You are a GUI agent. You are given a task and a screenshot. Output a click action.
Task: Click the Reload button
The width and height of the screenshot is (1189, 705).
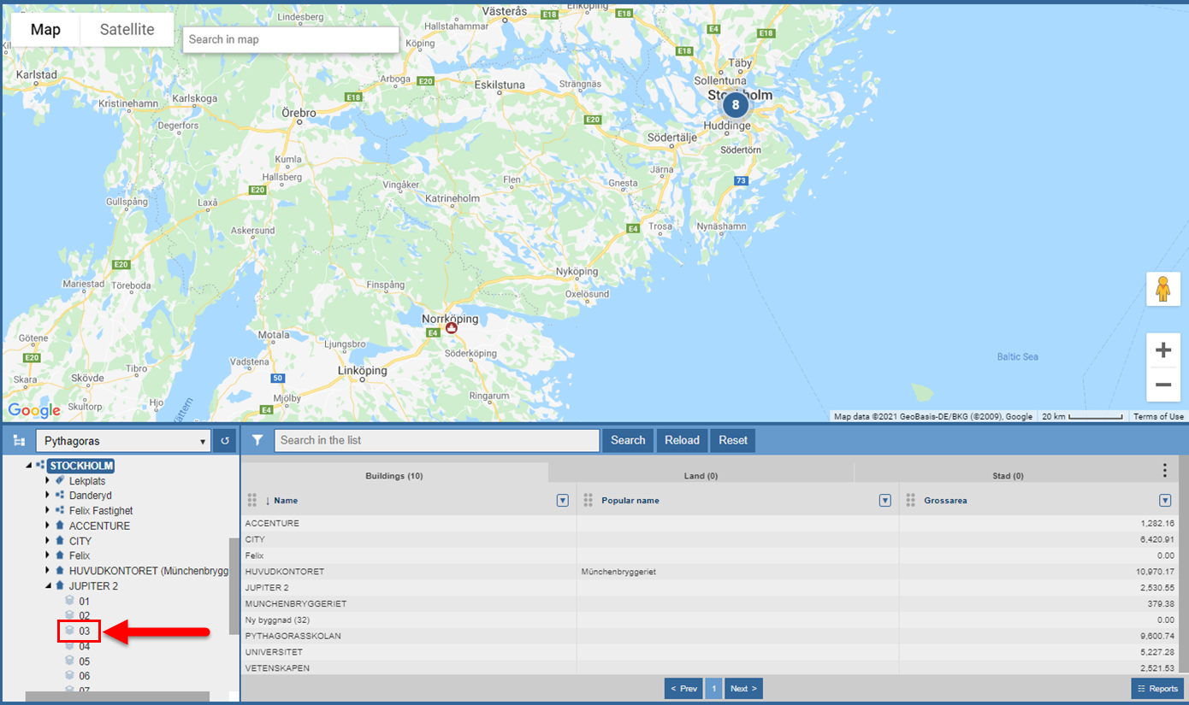[x=683, y=440]
